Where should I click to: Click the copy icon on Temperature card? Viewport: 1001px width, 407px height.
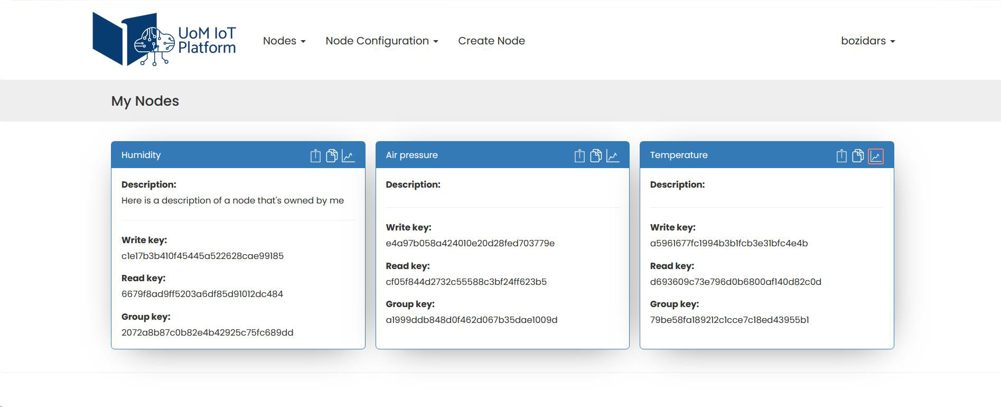click(x=858, y=156)
